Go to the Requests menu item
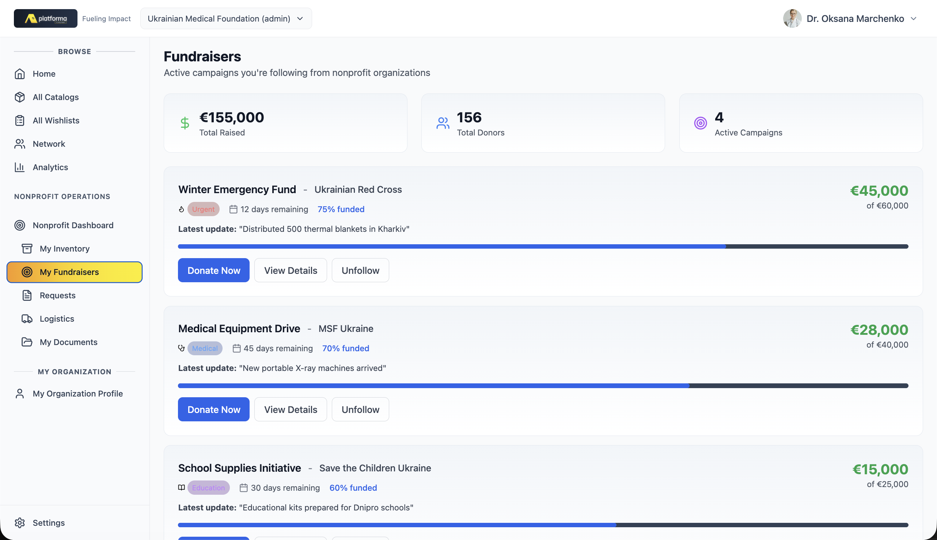The width and height of the screenshot is (937, 540). (57, 295)
